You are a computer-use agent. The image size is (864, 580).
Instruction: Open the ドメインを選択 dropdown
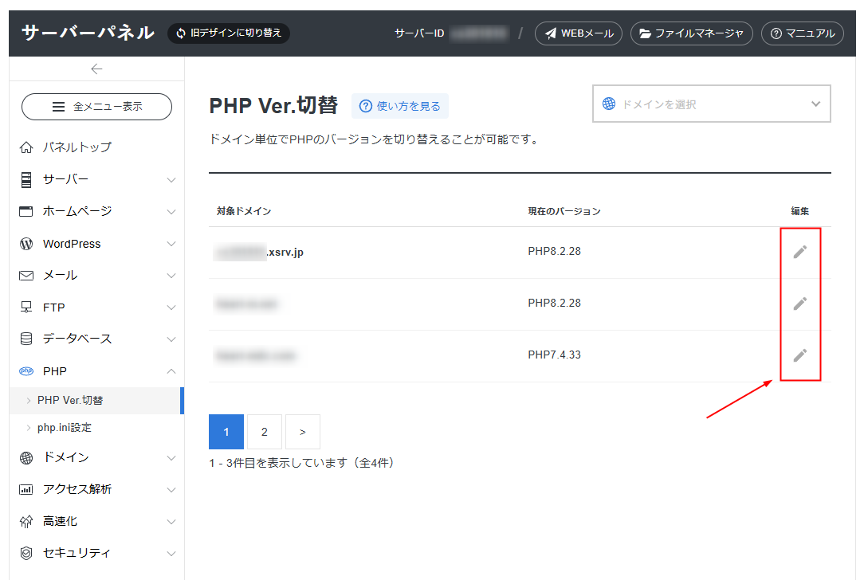tap(712, 104)
